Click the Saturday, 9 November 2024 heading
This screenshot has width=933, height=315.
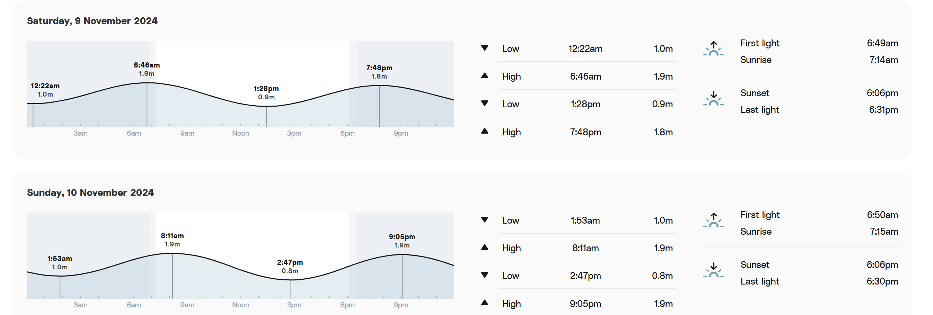pyautogui.click(x=92, y=21)
